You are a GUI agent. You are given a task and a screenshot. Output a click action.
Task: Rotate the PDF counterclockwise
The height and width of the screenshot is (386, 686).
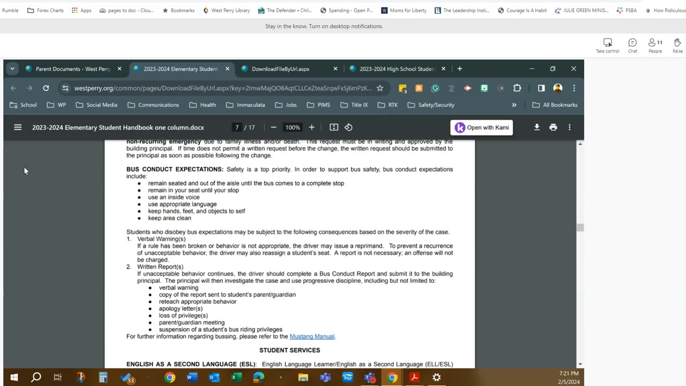[x=348, y=128]
